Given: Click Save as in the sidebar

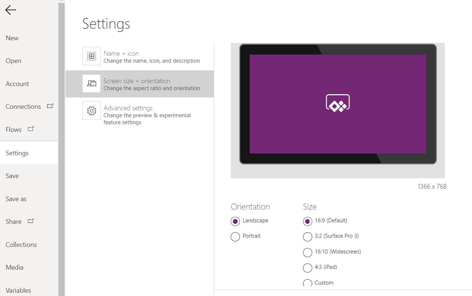Looking at the screenshot, I should click(16, 199).
